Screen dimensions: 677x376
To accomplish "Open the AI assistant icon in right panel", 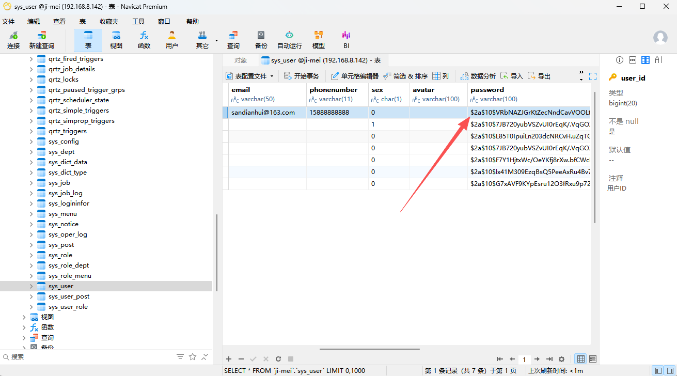I will pyautogui.click(x=658, y=60).
